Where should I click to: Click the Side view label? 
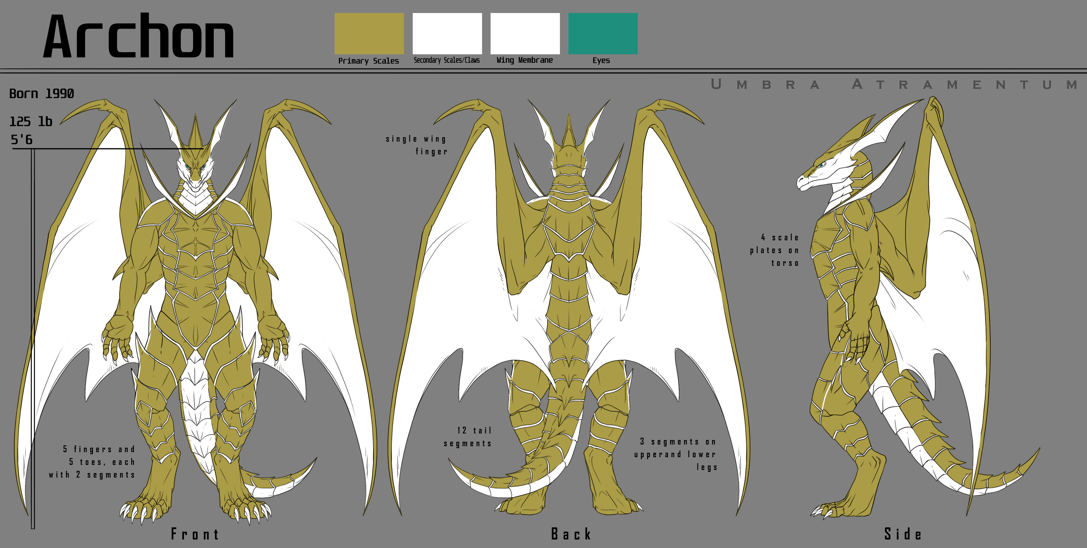tap(903, 534)
